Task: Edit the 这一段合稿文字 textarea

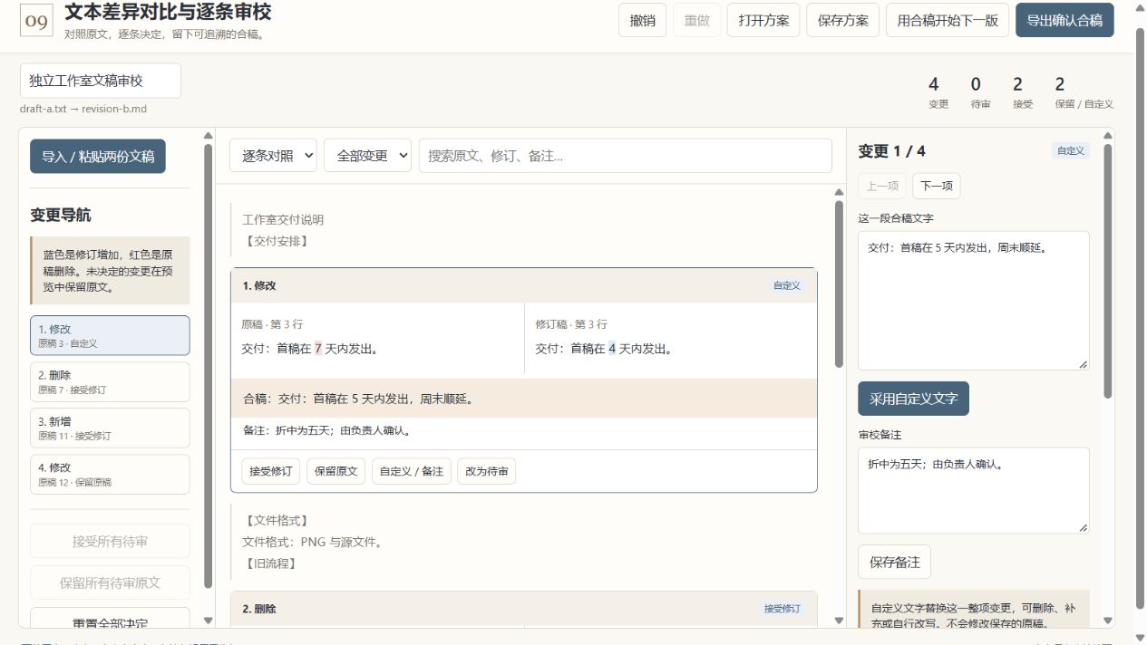Action: 974,300
